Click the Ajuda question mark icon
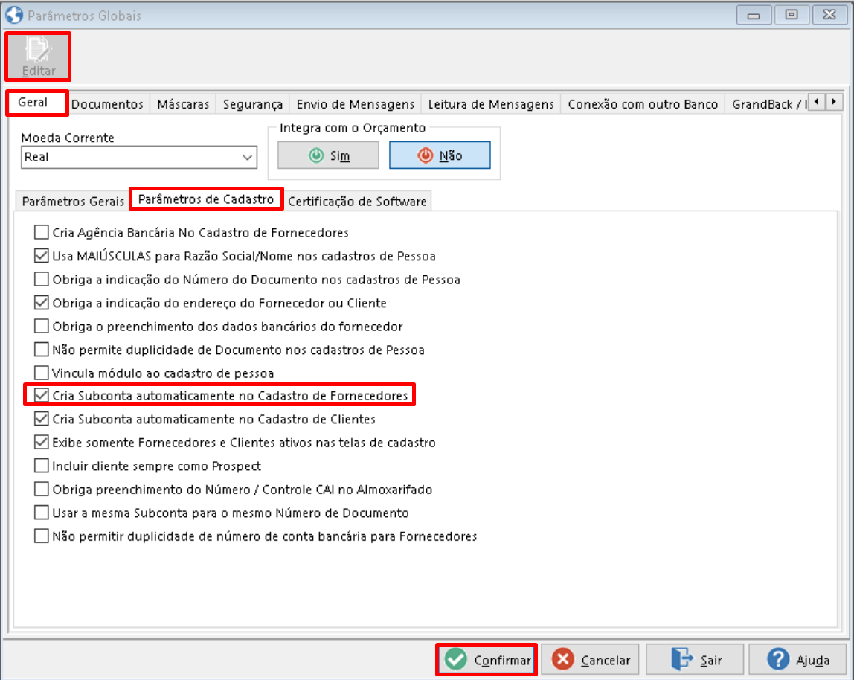 [x=778, y=659]
